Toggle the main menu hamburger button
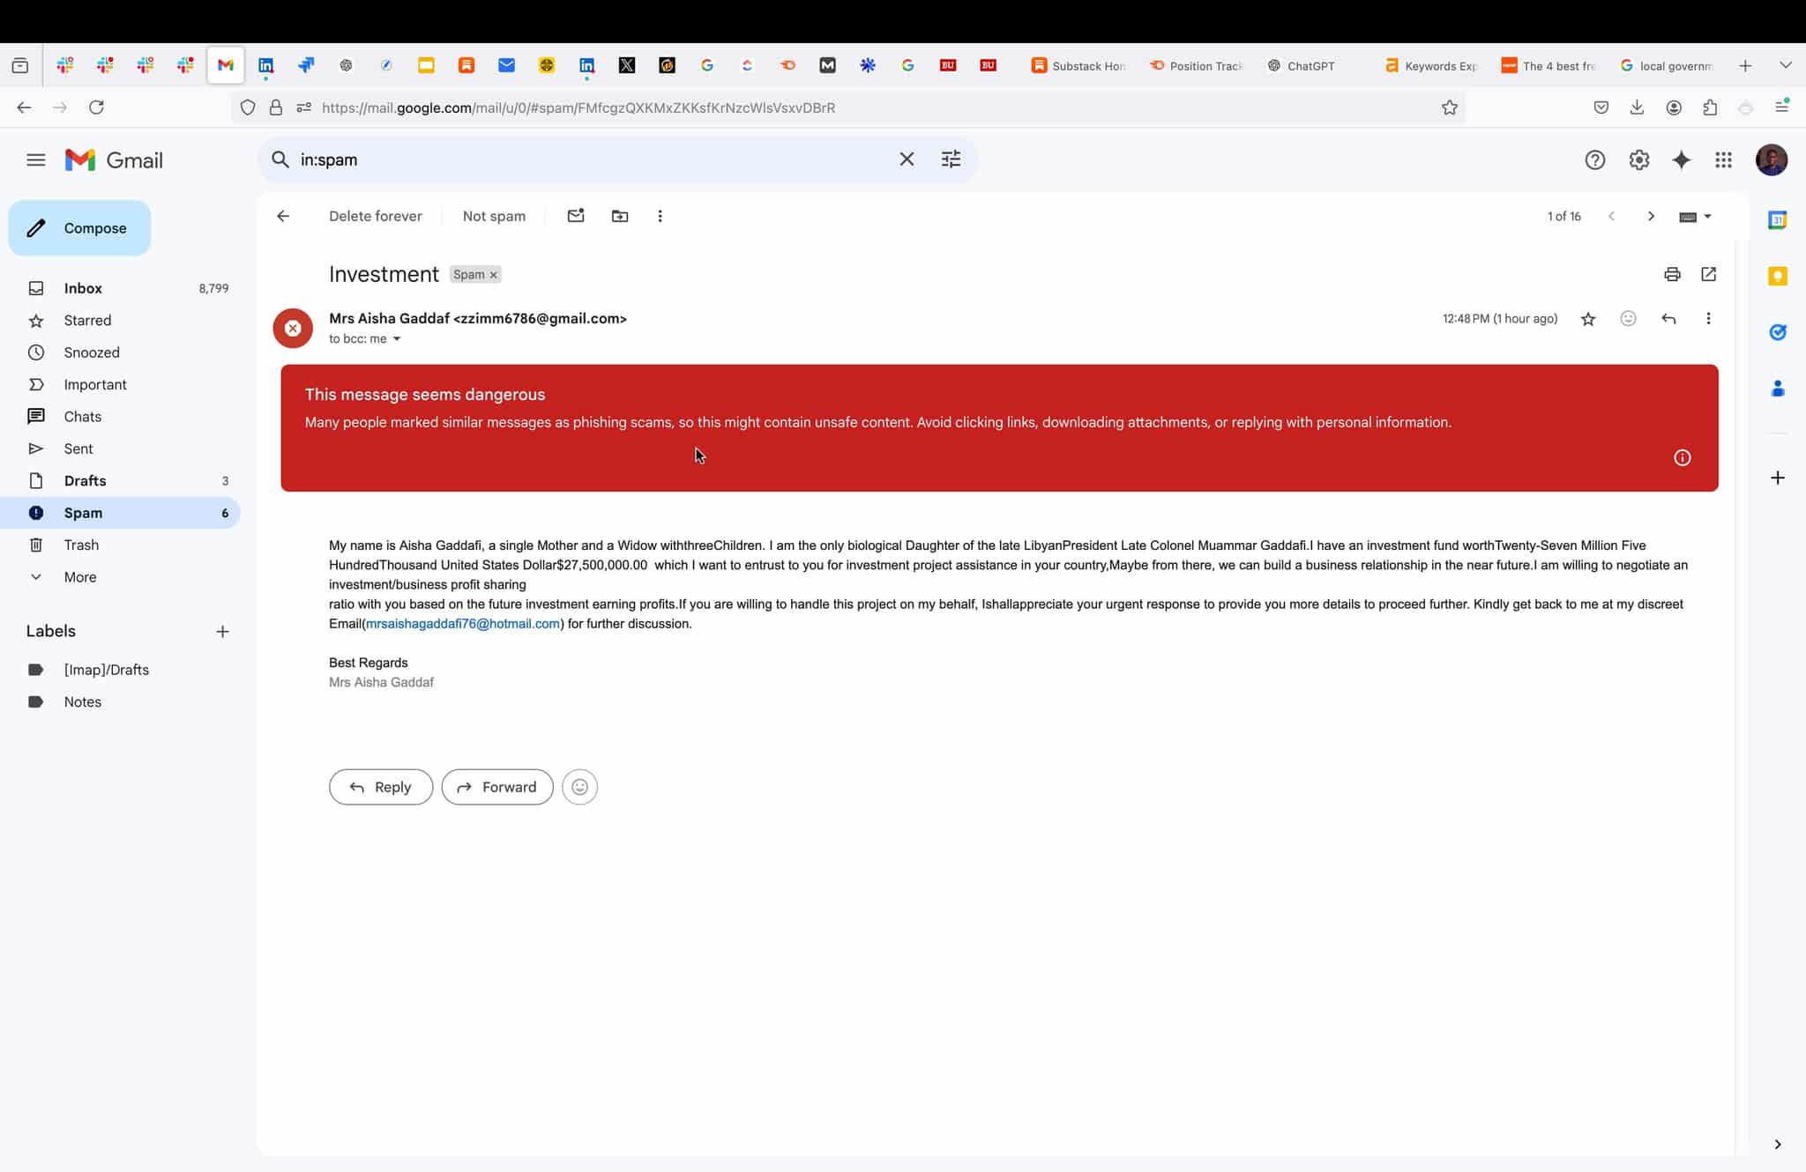Screen dimensions: 1806x1172 [x=35, y=159]
